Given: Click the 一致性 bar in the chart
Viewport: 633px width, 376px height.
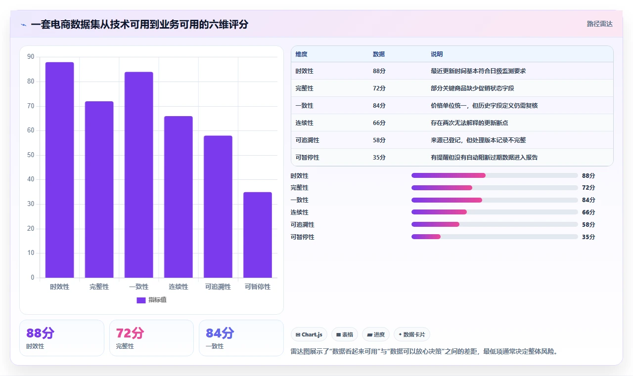Looking at the screenshot, I should coord(139,175).
